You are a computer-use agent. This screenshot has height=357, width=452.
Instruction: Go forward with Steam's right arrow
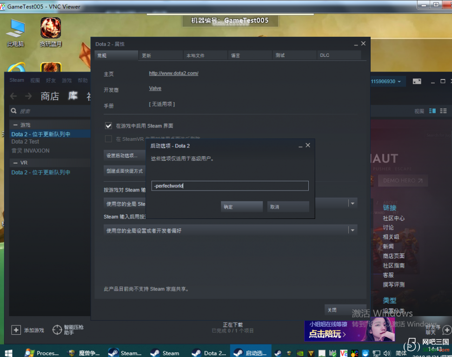pos(28,96)
